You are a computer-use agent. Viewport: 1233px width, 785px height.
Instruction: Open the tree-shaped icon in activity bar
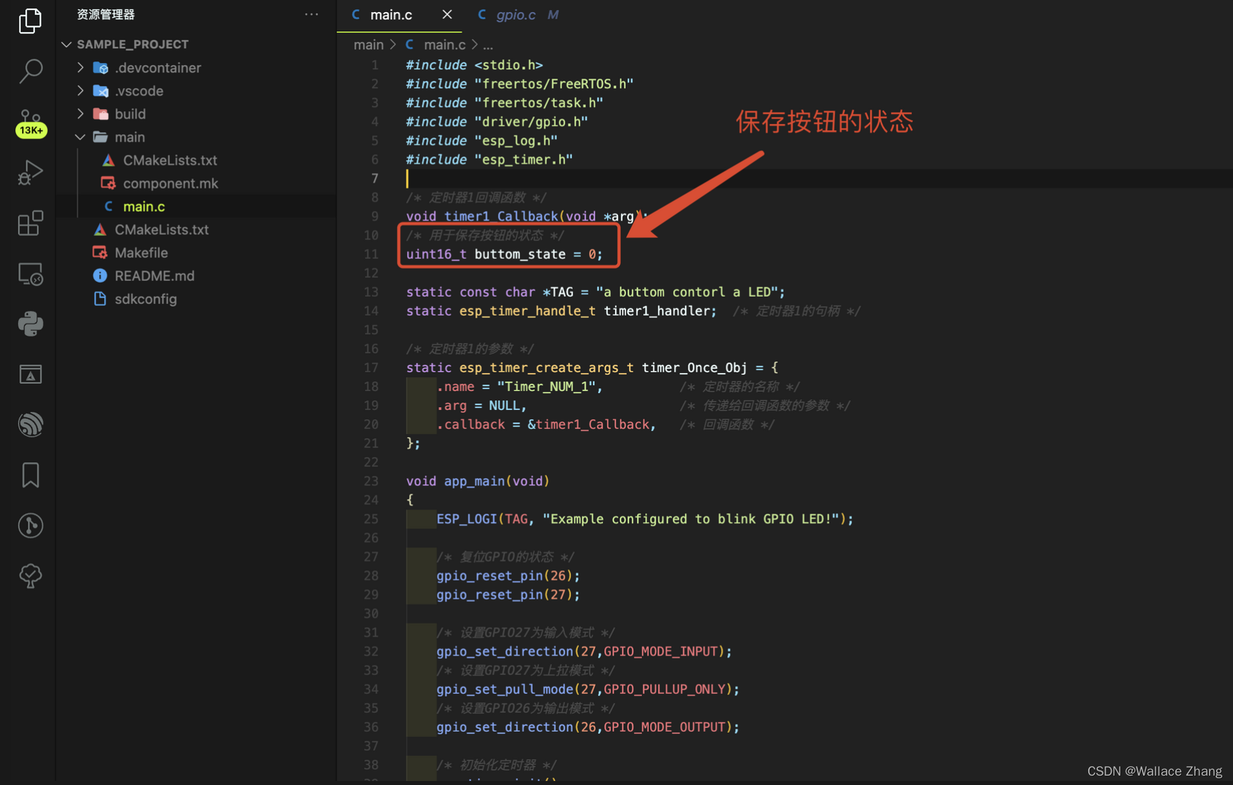tap(30, 575)
